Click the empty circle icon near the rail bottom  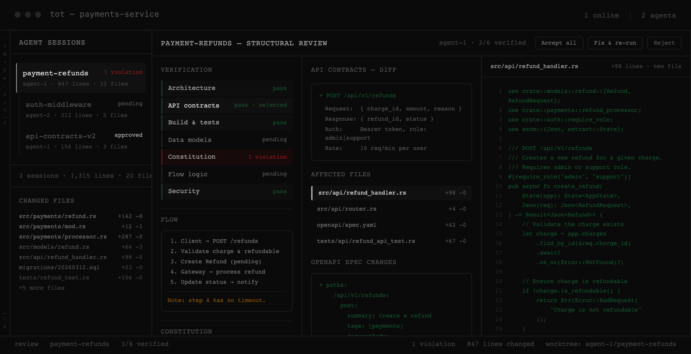click(5, 319)
